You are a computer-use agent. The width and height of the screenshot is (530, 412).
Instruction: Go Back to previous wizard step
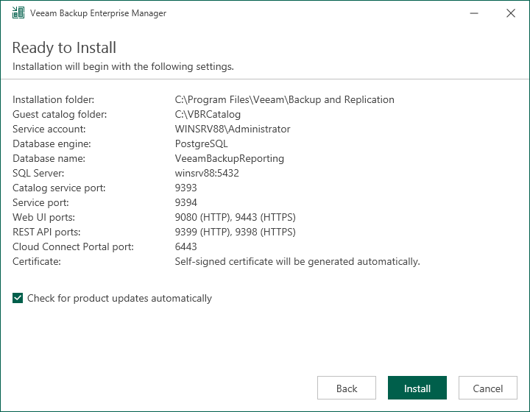point(347,388)
